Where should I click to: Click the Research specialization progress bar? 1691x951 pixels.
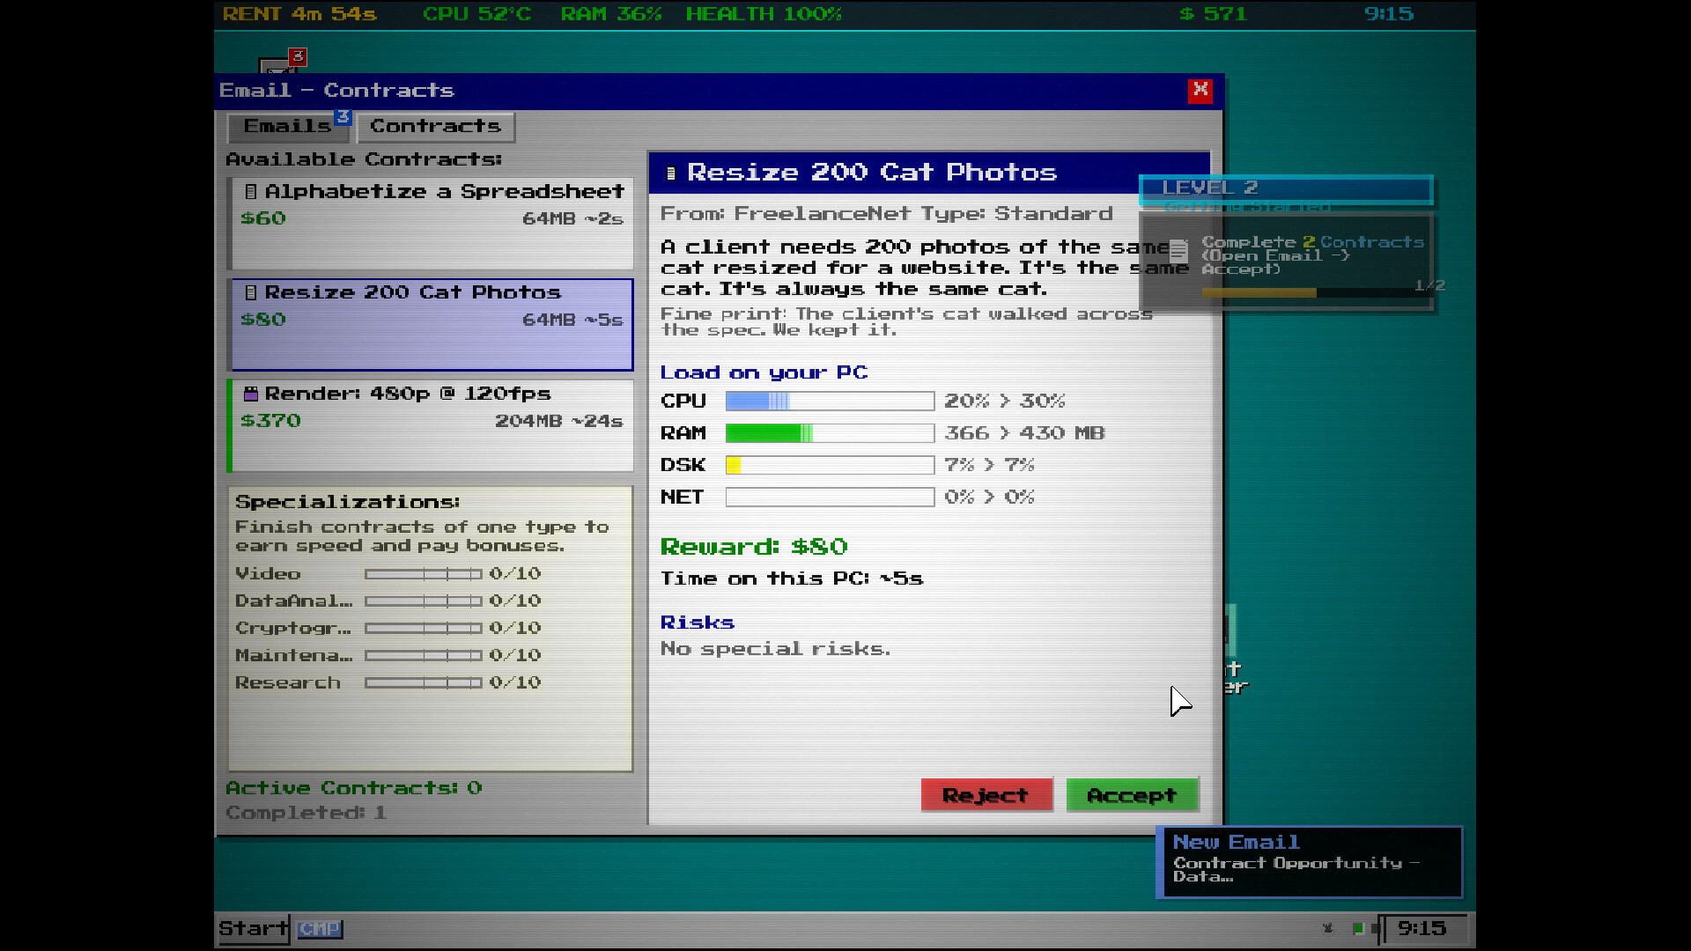pos(424,683)
